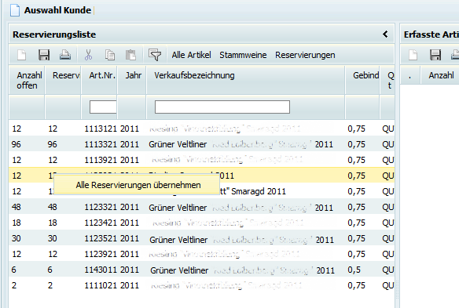Collapse the Reservierungsliste panel with the arrow
The width and height of the screenshot is (459, 308).
385,34
